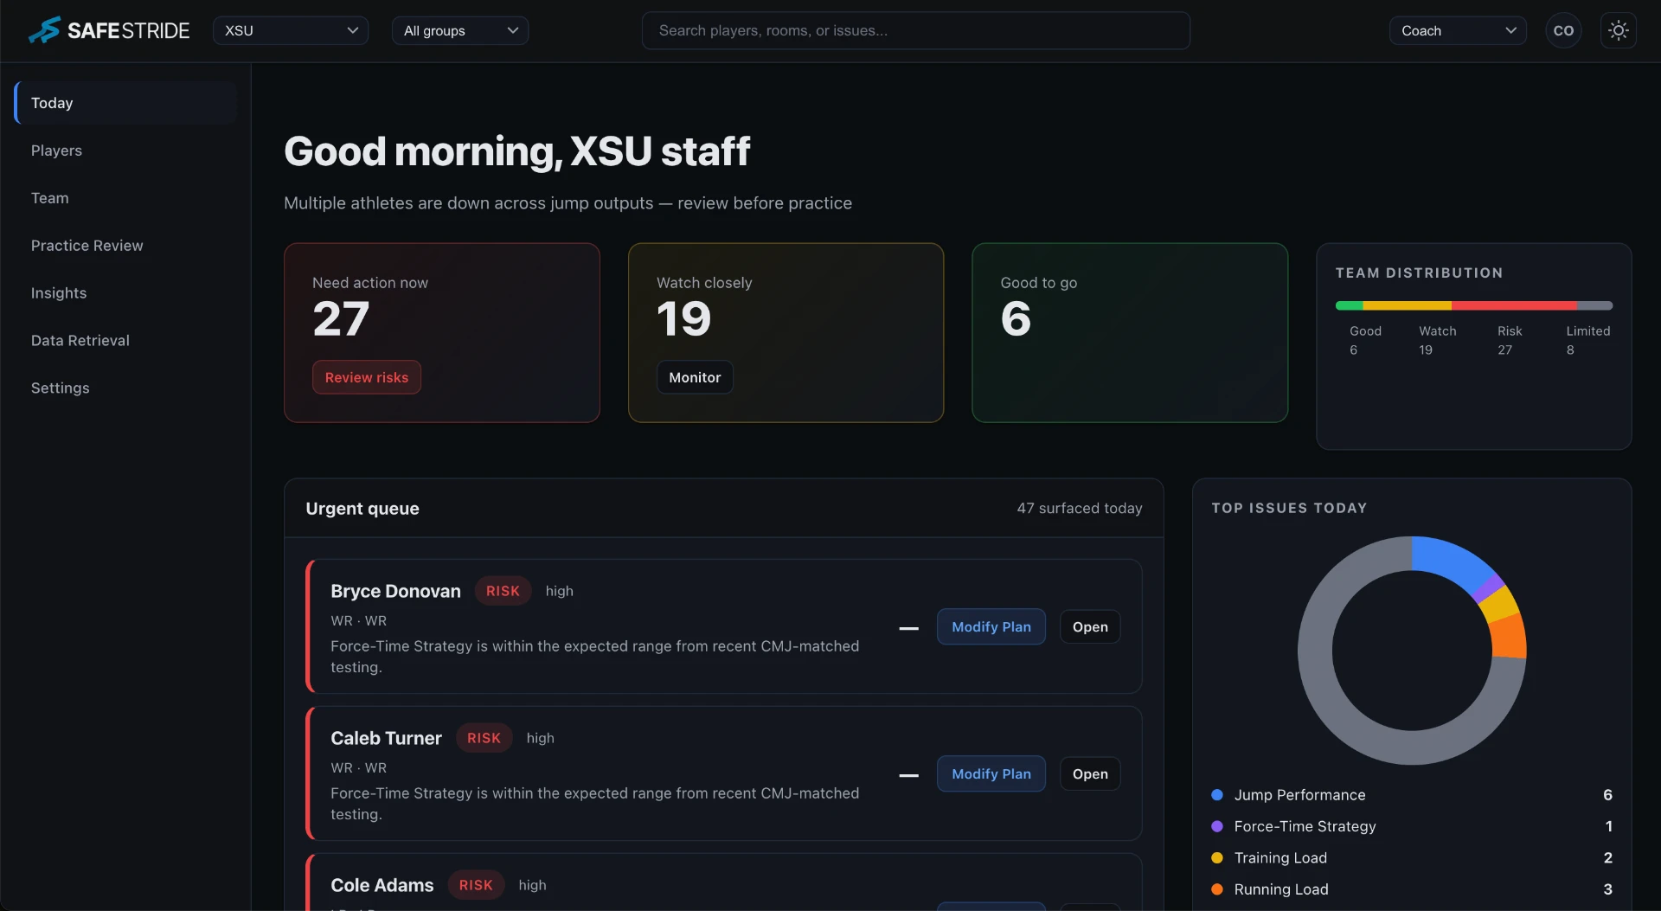Open the Coach role dropdown

tap(1458, 30)
